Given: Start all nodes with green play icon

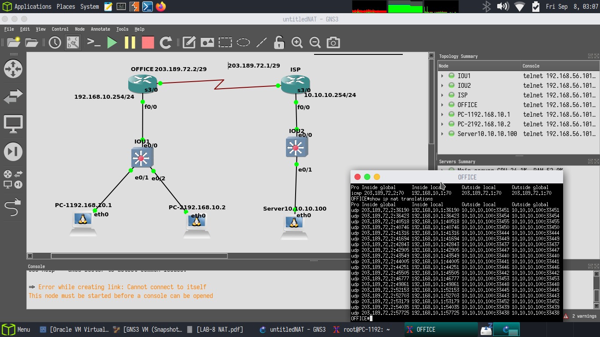Looking at the screenshot, I should [112, 43].
